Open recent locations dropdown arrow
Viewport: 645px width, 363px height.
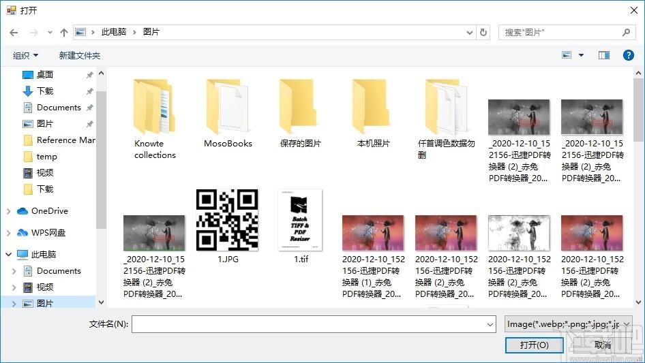50,32
